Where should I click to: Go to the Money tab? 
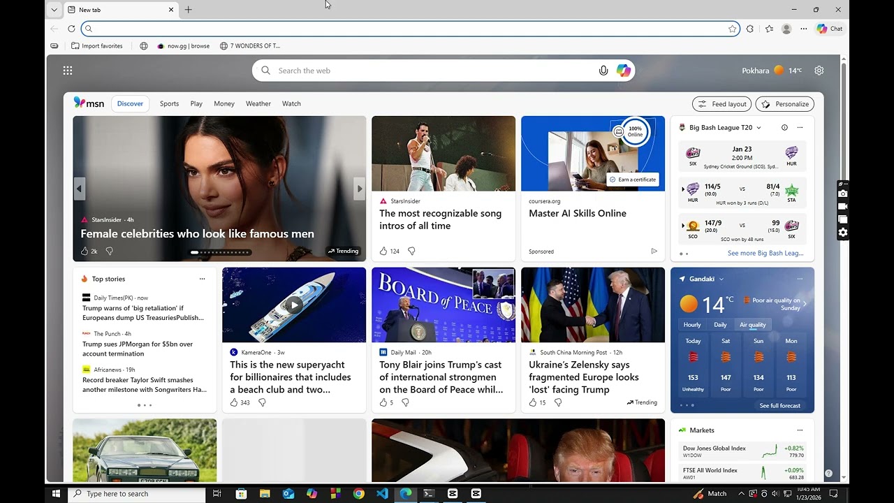coord(224,103)
